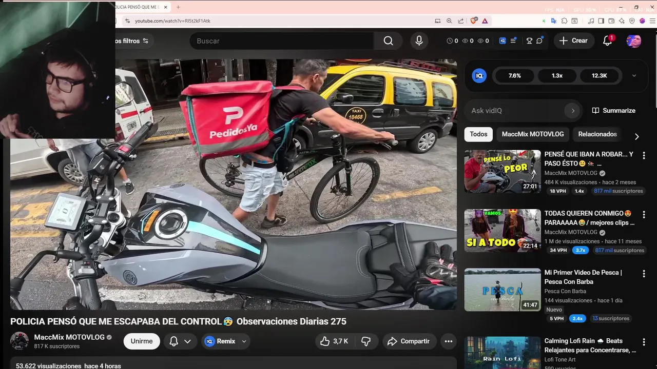Like the video showing 3,7 K
This screenshot has width=657, height=369.
(x=335, y=341)
